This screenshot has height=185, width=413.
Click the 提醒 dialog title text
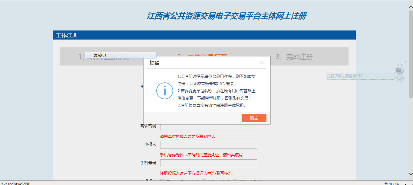pos(154,63)
